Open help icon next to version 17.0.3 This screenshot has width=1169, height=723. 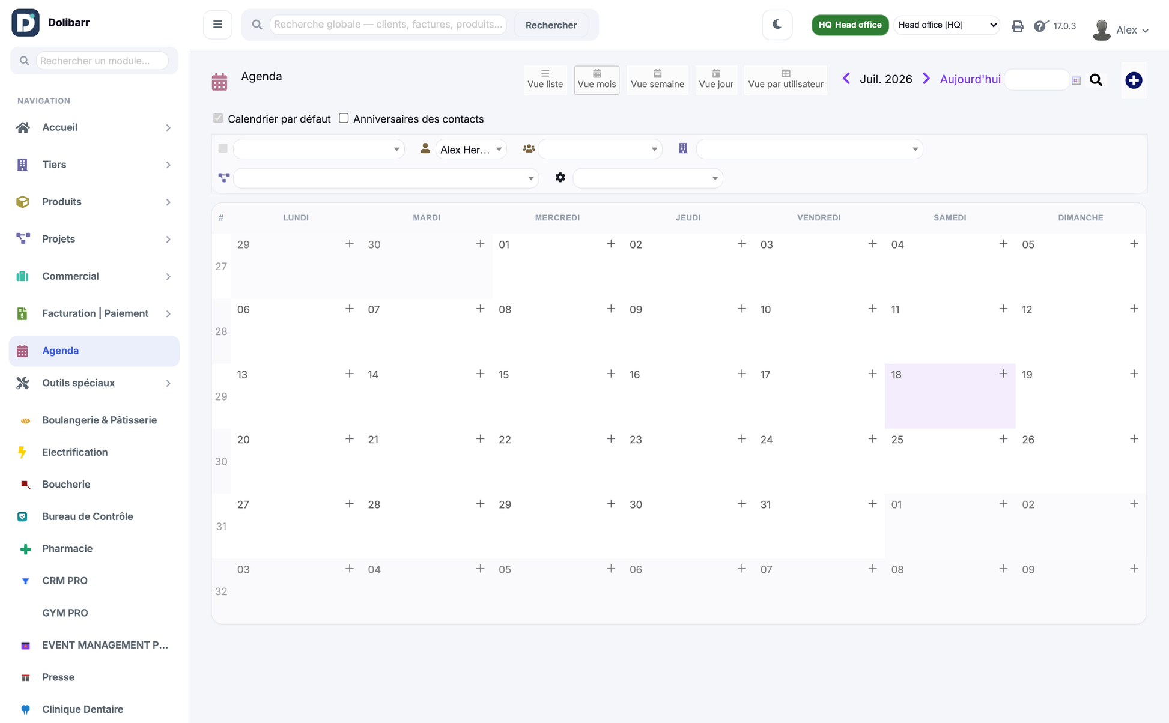click(1040, 26)
